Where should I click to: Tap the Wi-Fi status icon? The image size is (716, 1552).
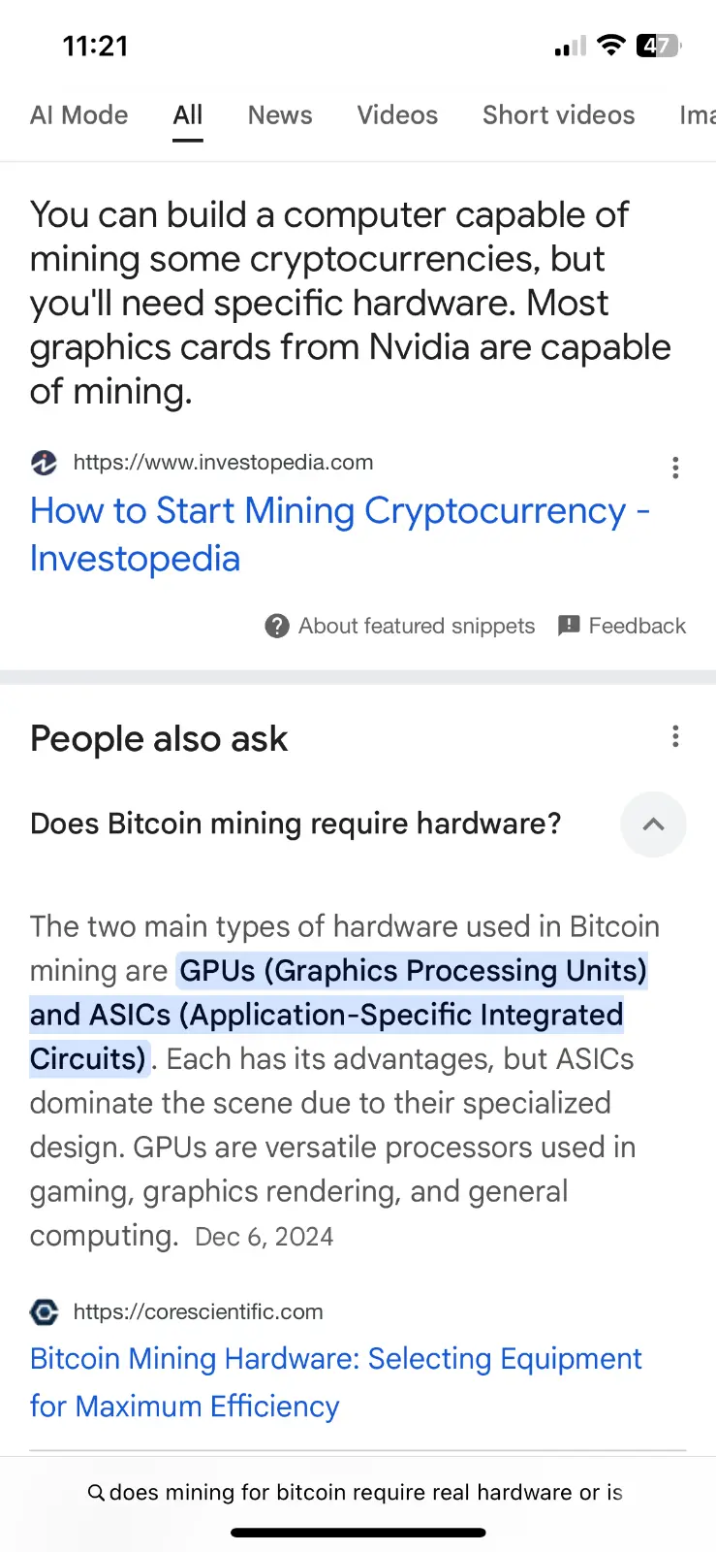click(610, 45)
